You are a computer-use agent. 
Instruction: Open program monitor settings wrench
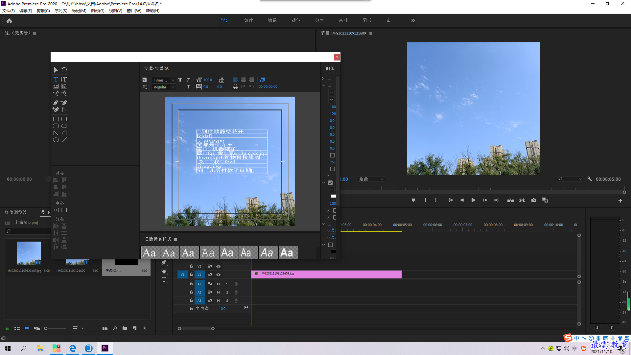click(x=590, y=179)
